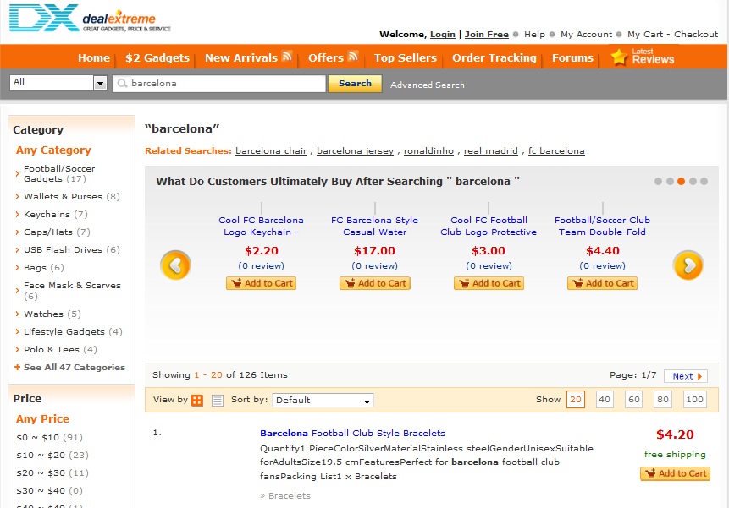Go to previous carousel items with left arrow
The image size is (729, 508).
pos(175,265)
